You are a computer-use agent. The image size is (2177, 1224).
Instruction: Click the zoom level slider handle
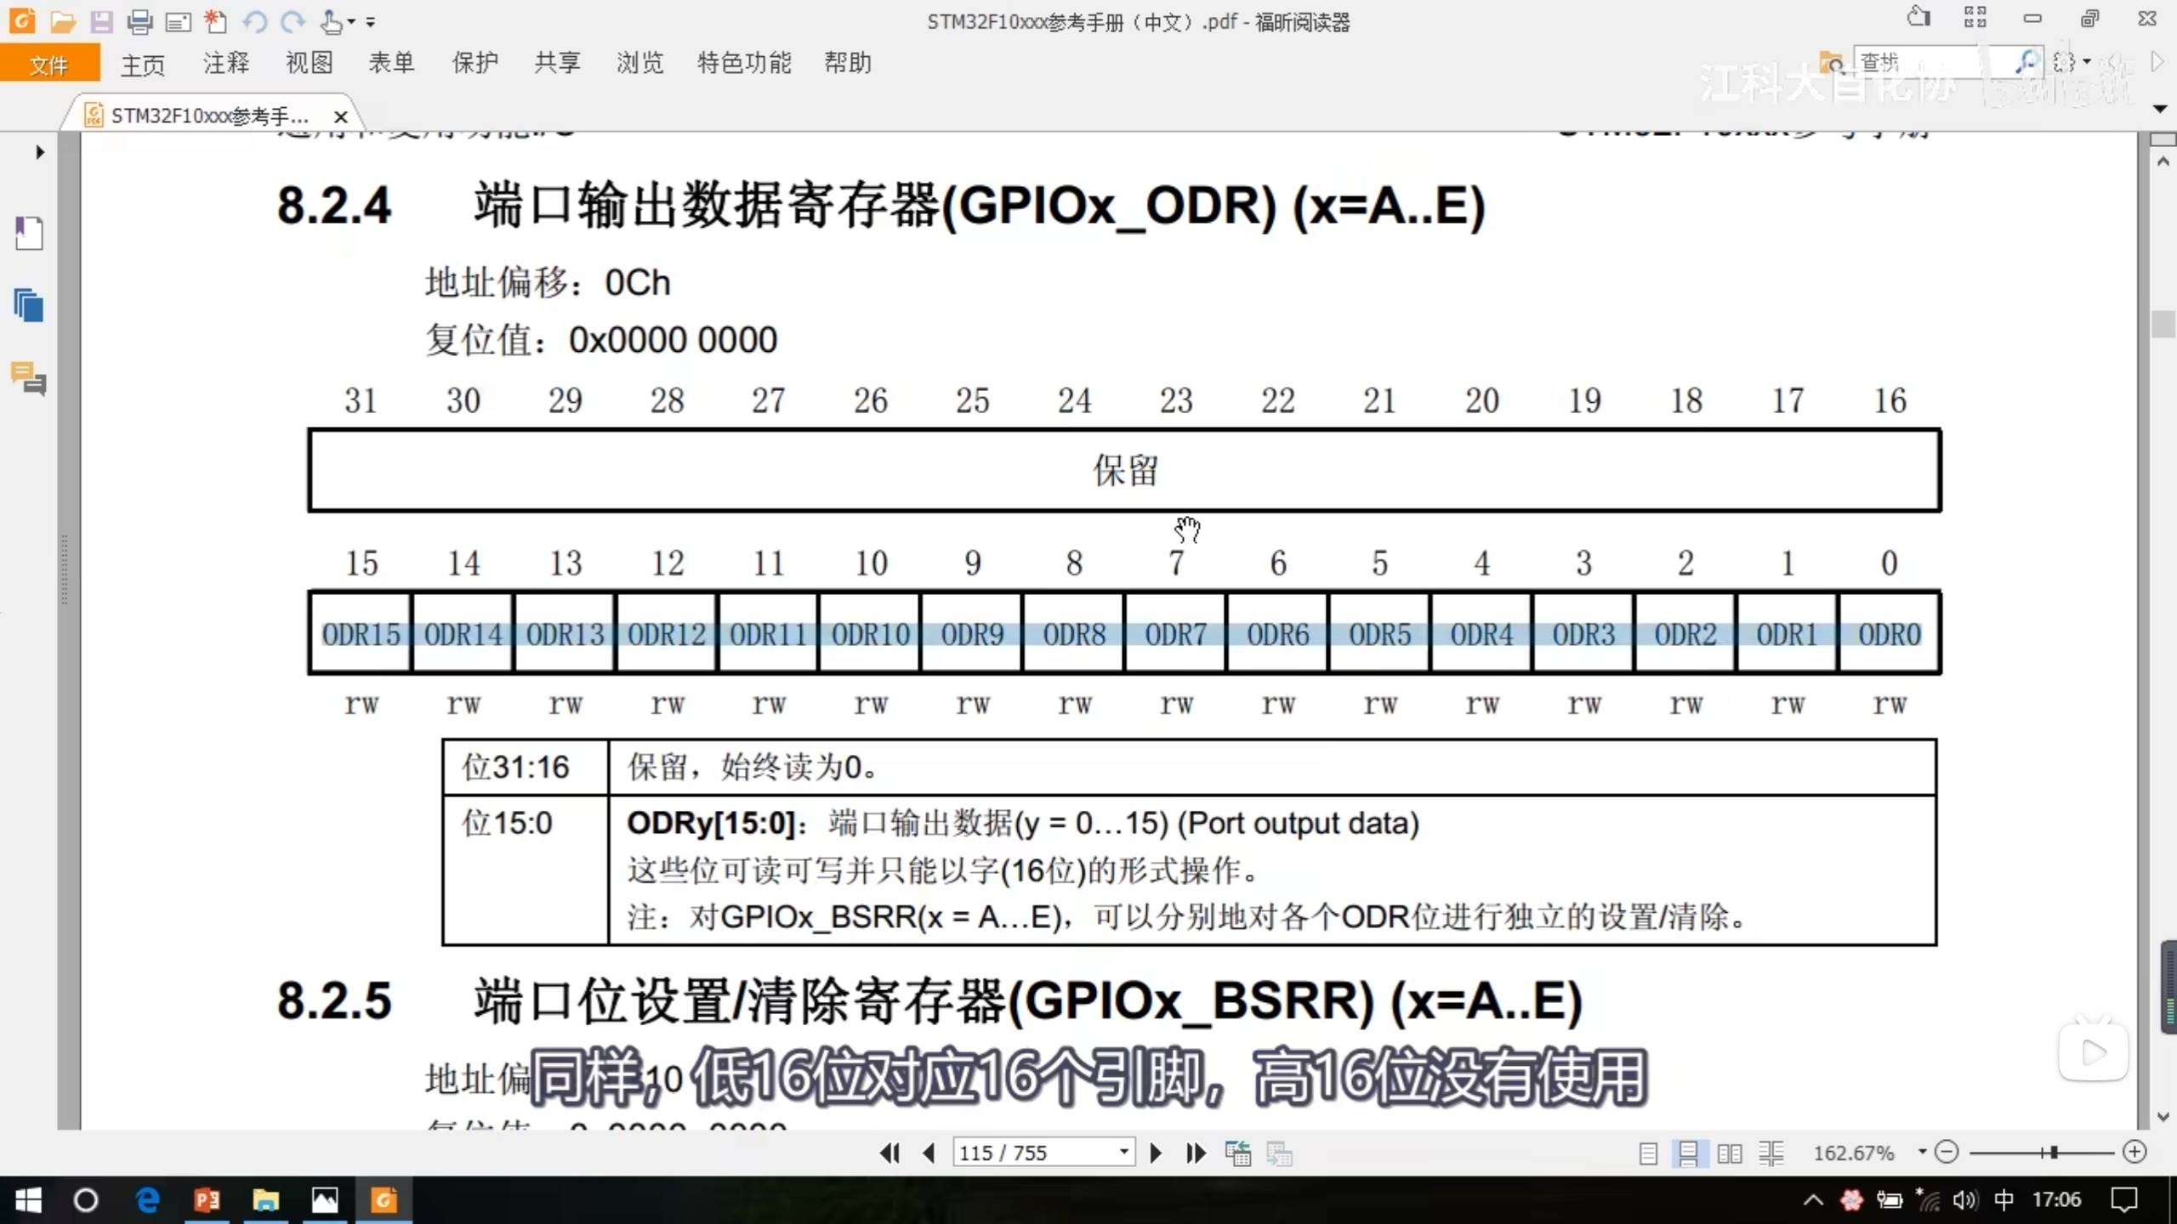coord(2054,1153)
